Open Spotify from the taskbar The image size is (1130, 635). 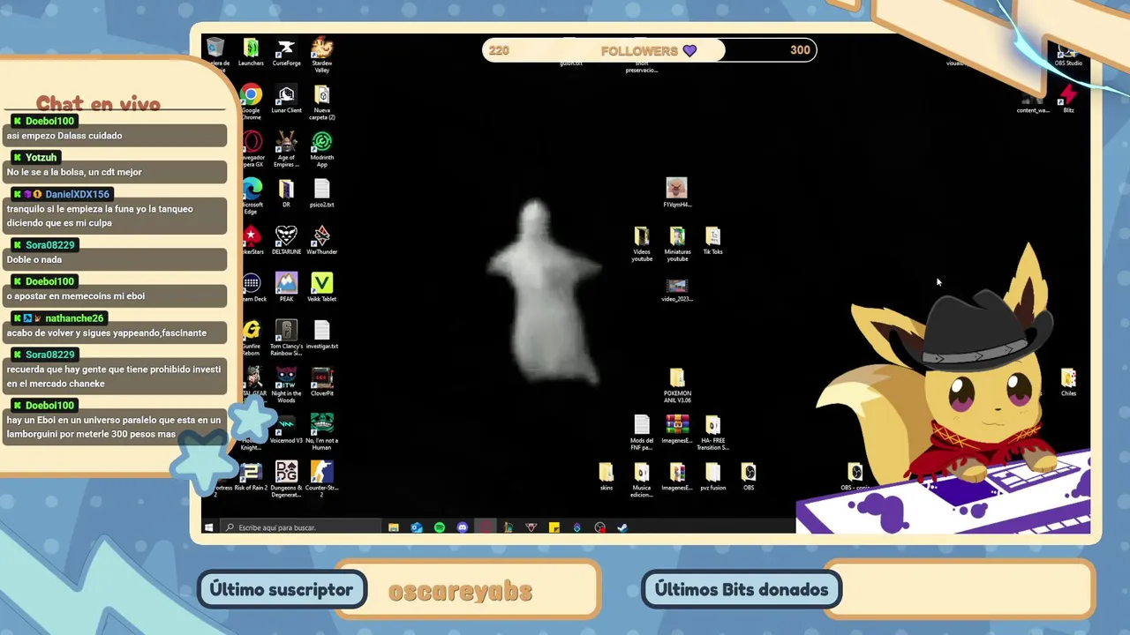[x=440, y=527]
